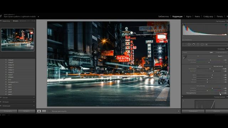Set treatment to Цвет (Color)

click(211, 52)
